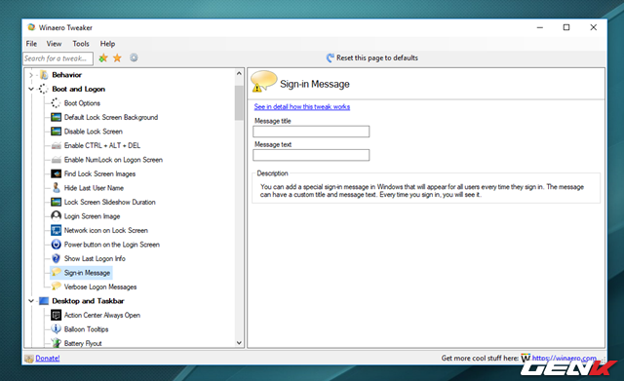624x381 pixels.
Task: Click the Disable Lock Screen icon
Action: pos(56,132)
